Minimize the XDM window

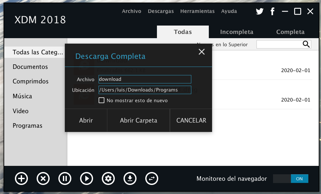(x=285, y=11)
